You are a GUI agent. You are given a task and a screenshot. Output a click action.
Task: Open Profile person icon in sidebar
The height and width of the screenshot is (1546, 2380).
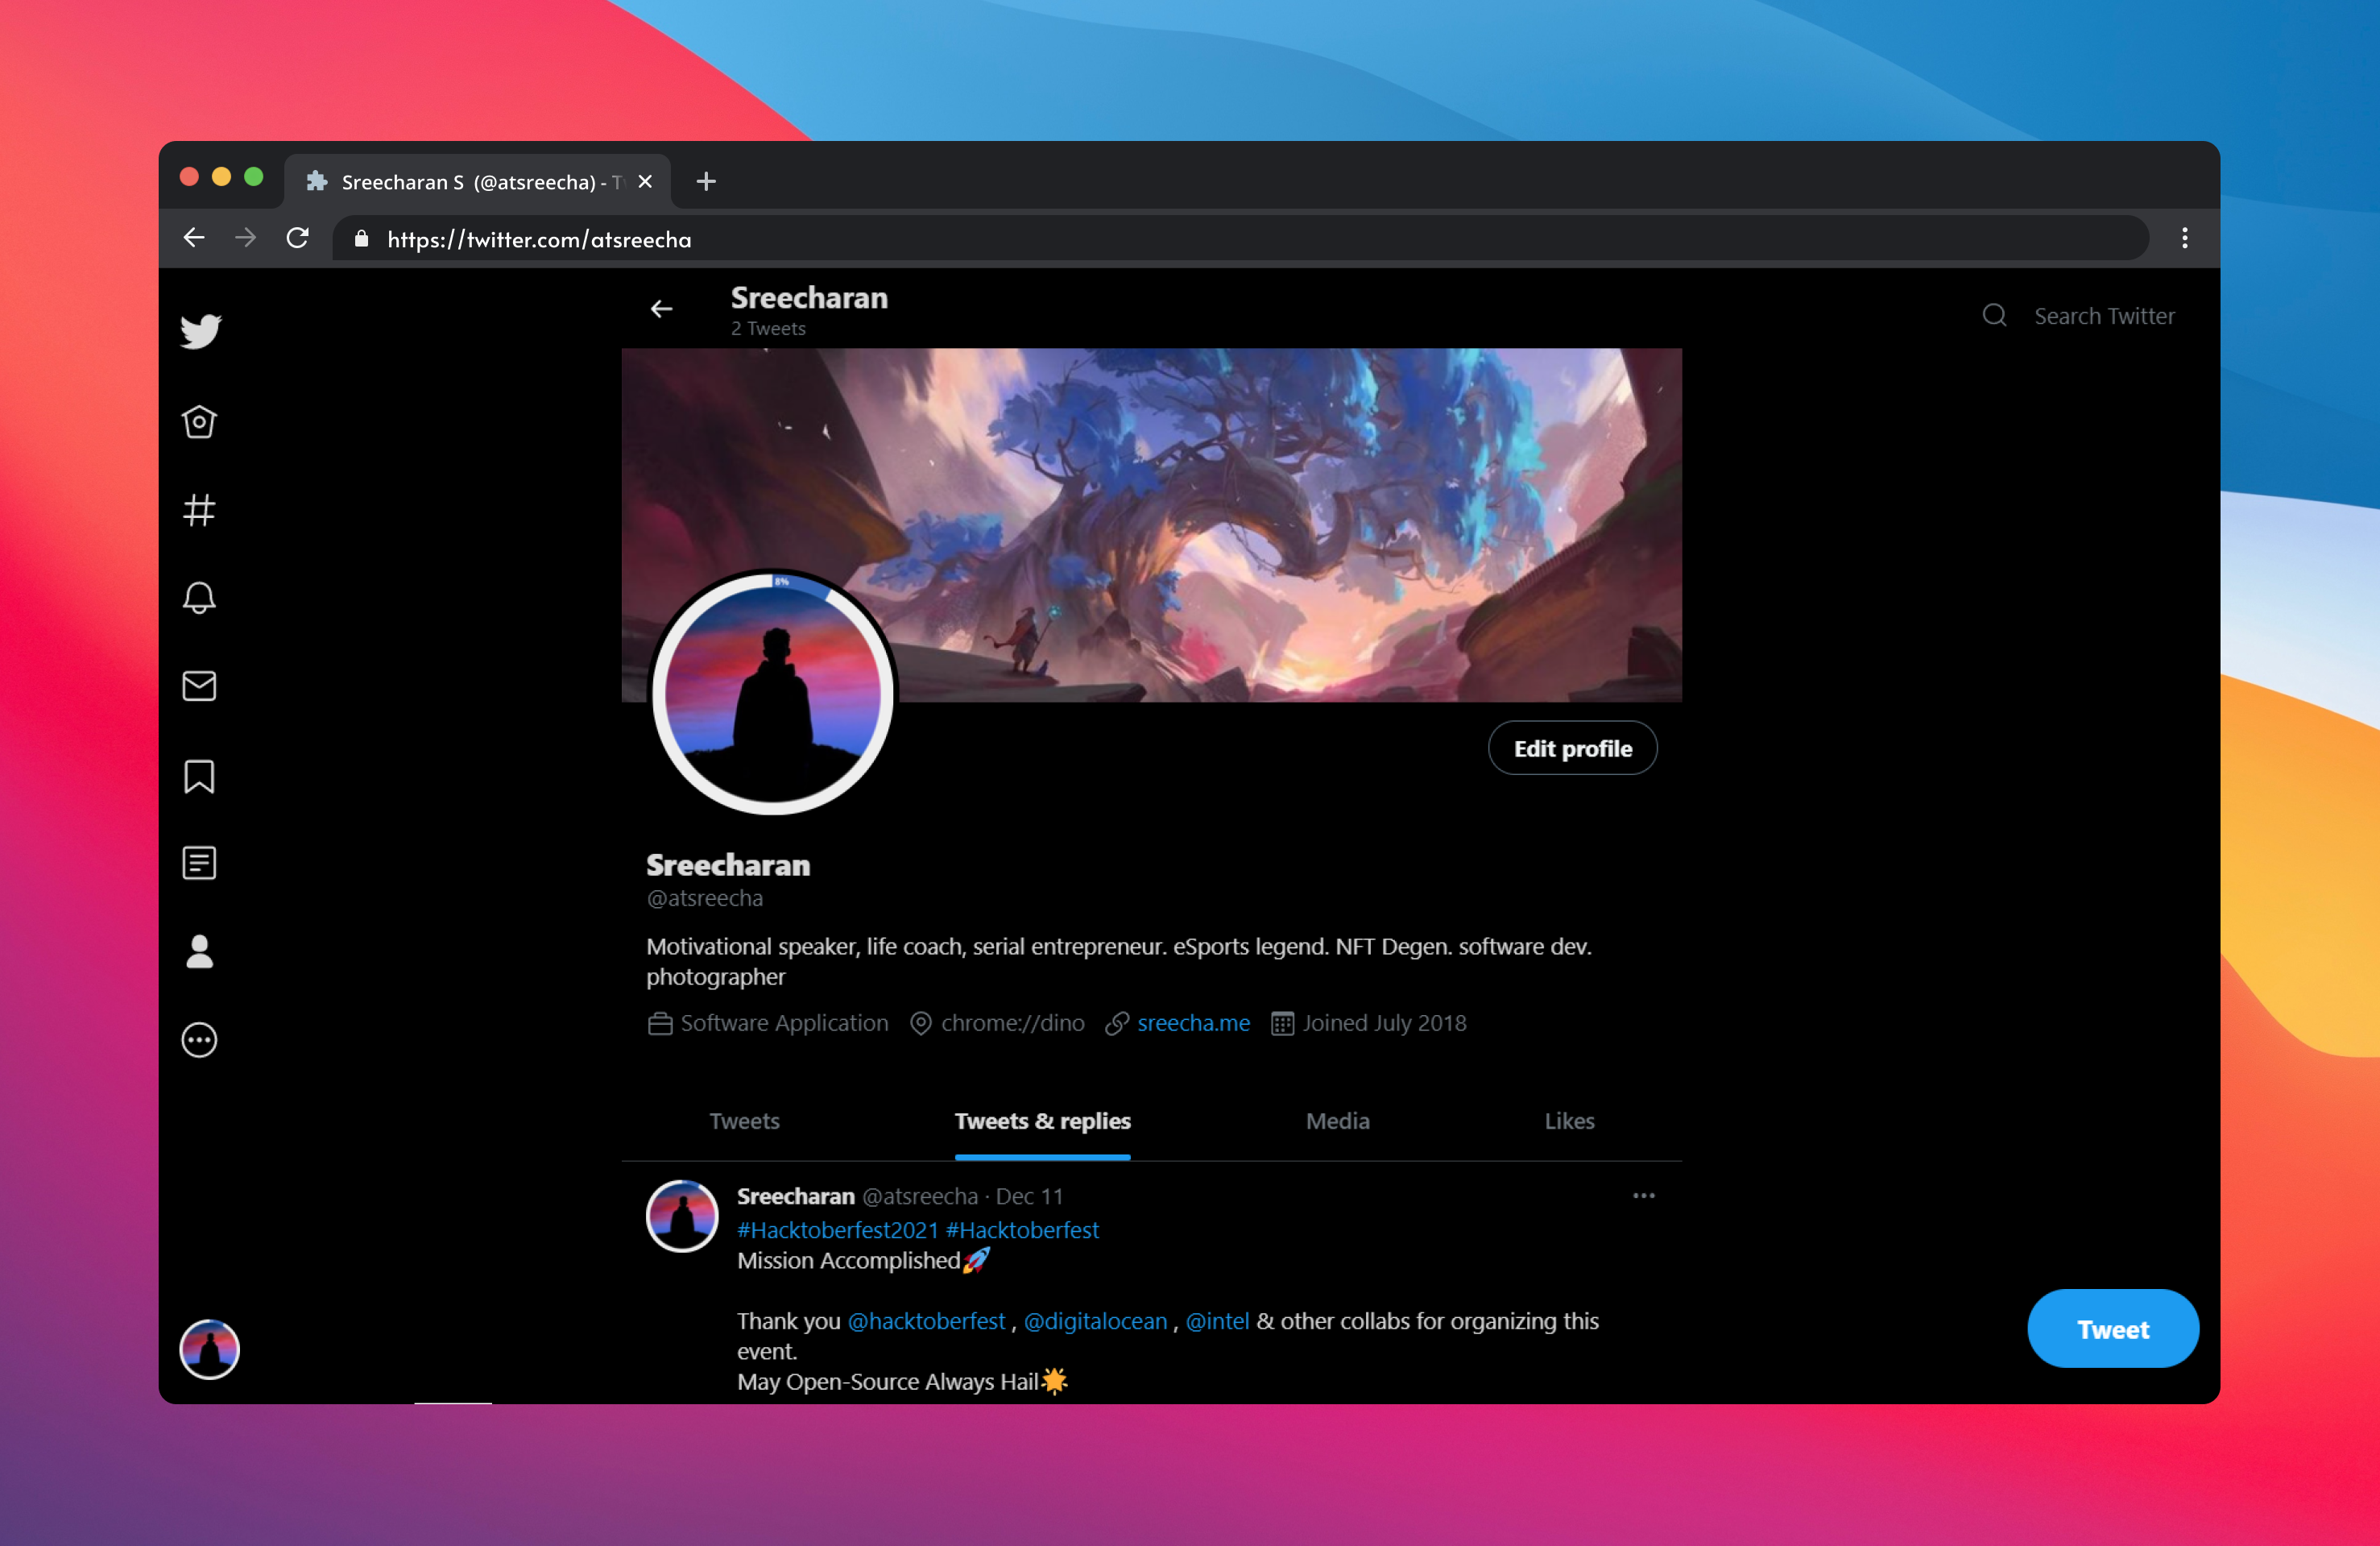(199, 952)
